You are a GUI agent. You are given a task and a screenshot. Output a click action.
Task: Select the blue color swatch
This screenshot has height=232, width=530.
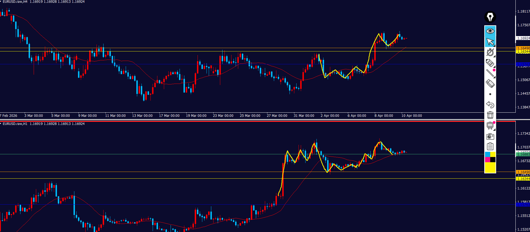tap(487, 155)
